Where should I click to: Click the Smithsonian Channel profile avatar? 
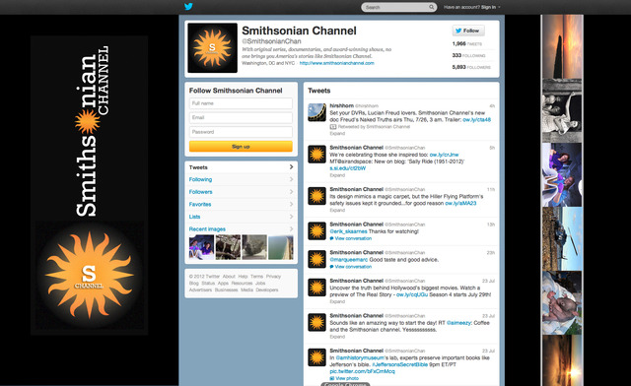pos(213,48)
